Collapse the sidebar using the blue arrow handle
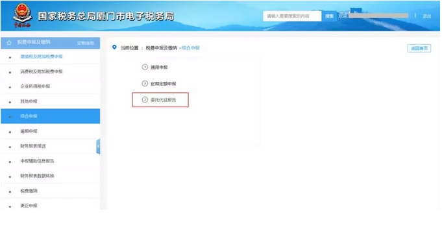 (98, 146)
